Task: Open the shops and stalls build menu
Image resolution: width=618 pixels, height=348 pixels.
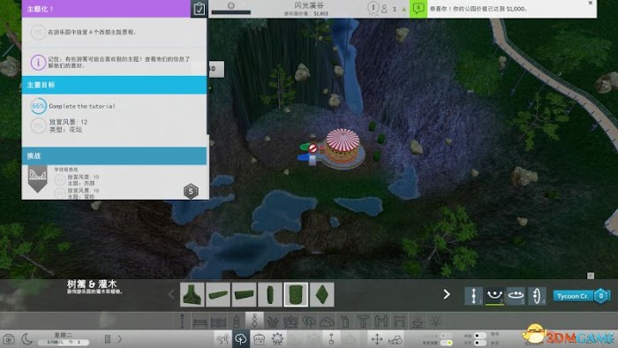Action: coord(259,339)
